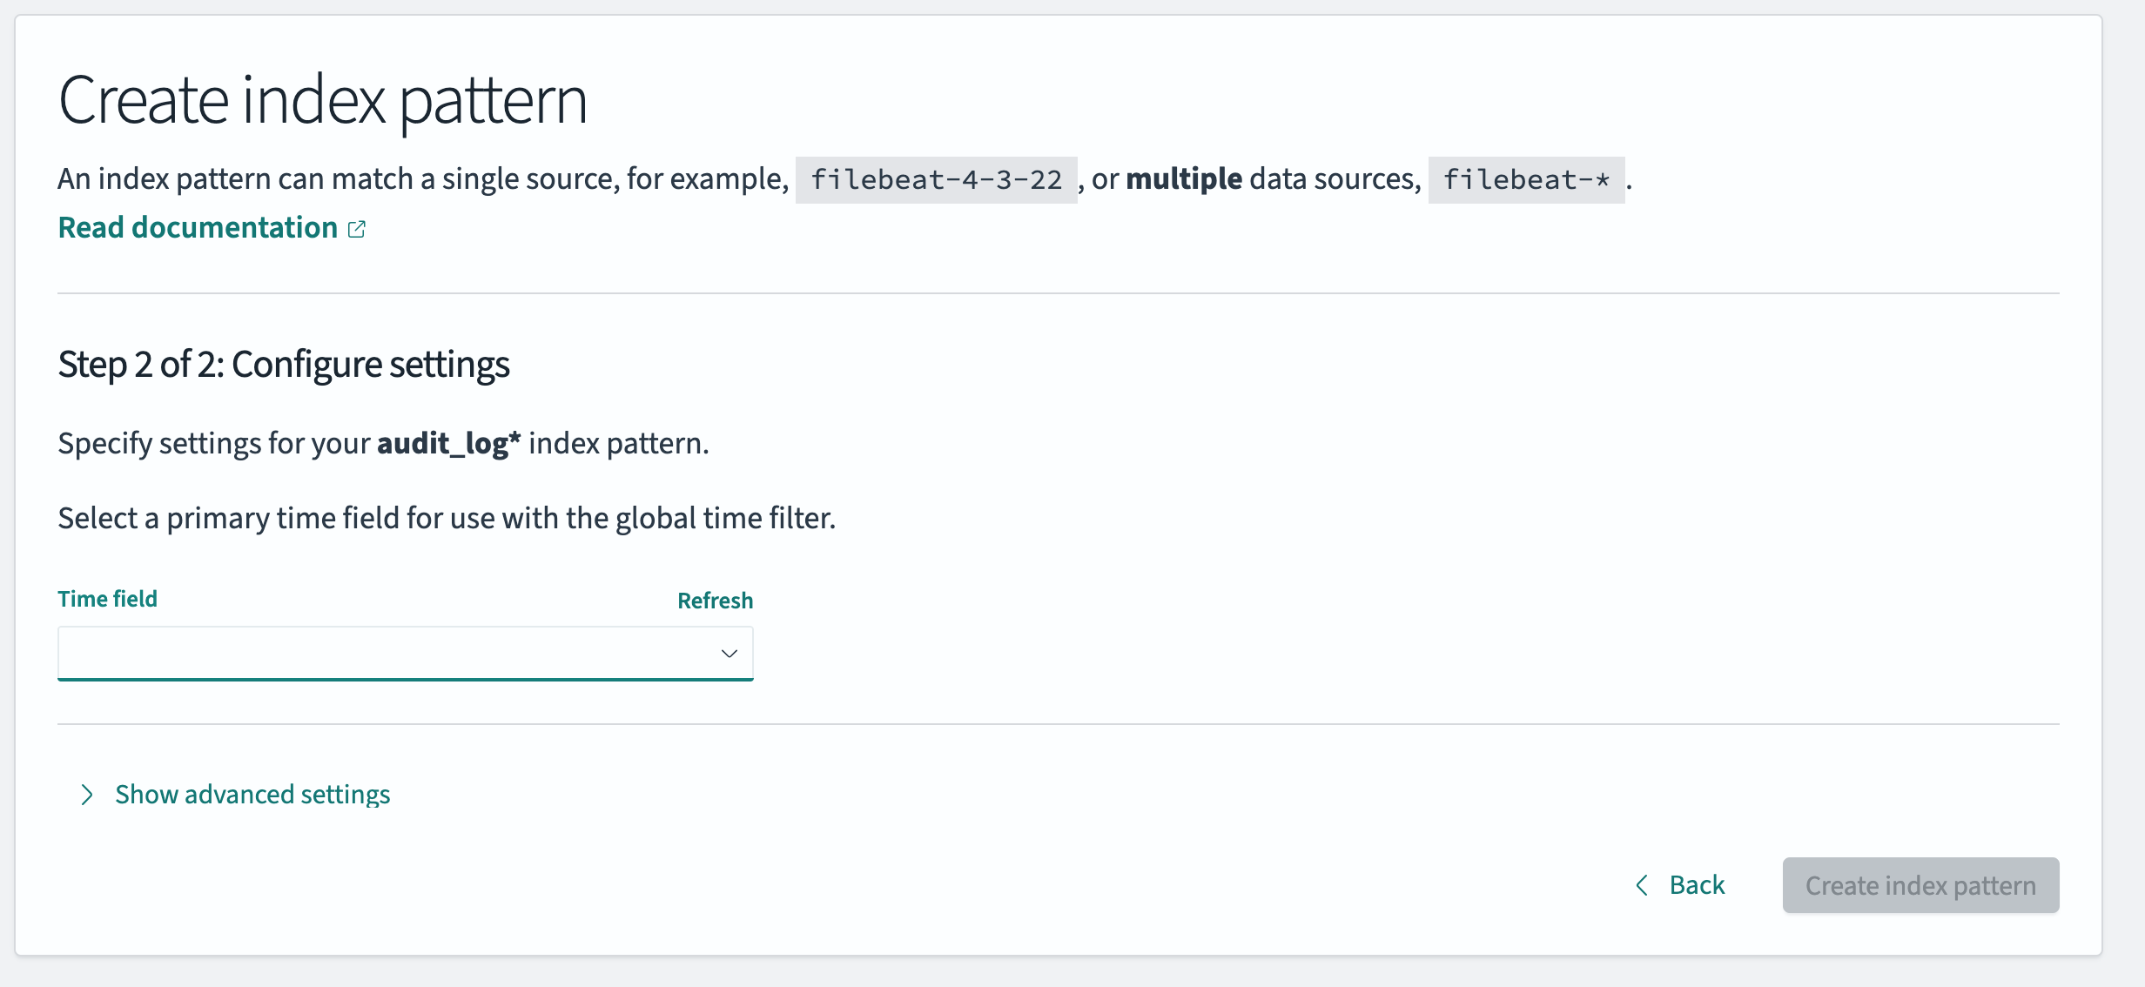Click the Create index pattern page heading

click(322, 100)
